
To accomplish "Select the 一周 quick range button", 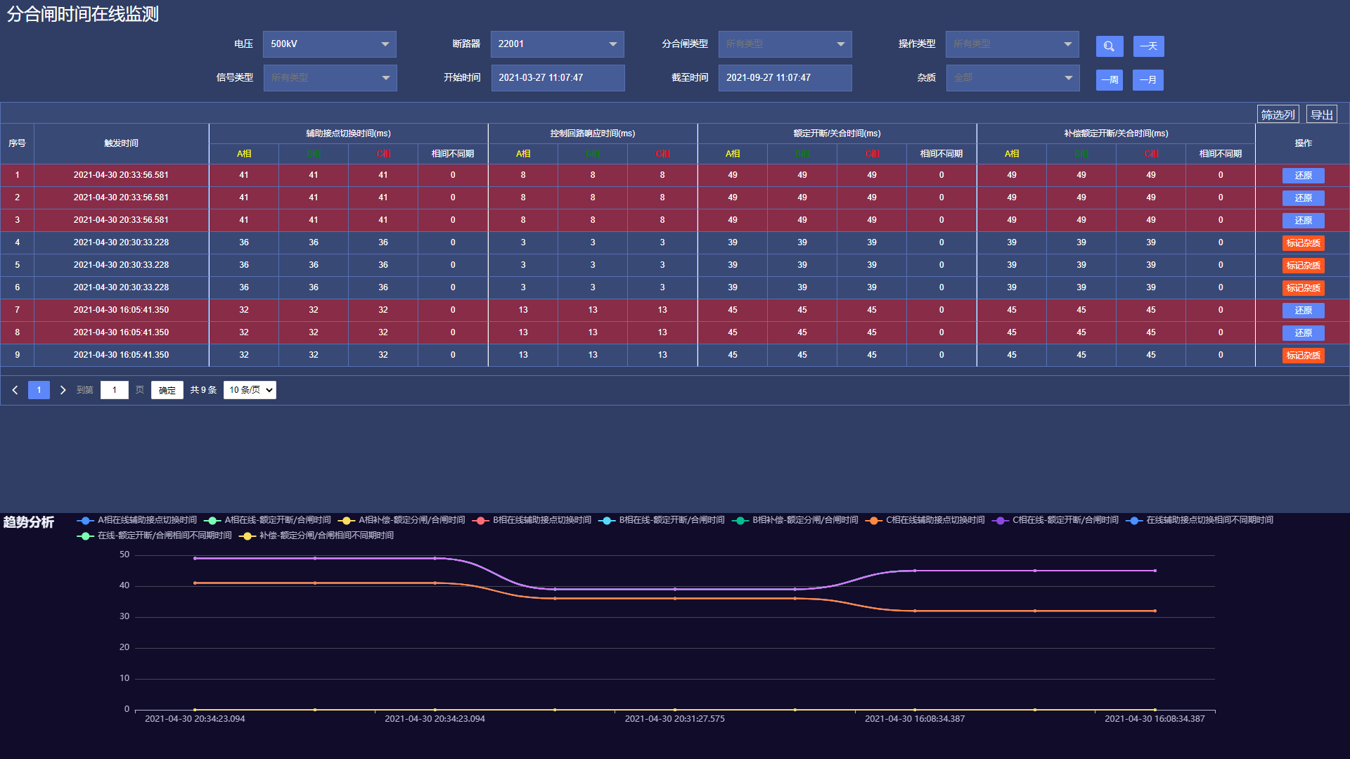I will [x=1109, y=80].
